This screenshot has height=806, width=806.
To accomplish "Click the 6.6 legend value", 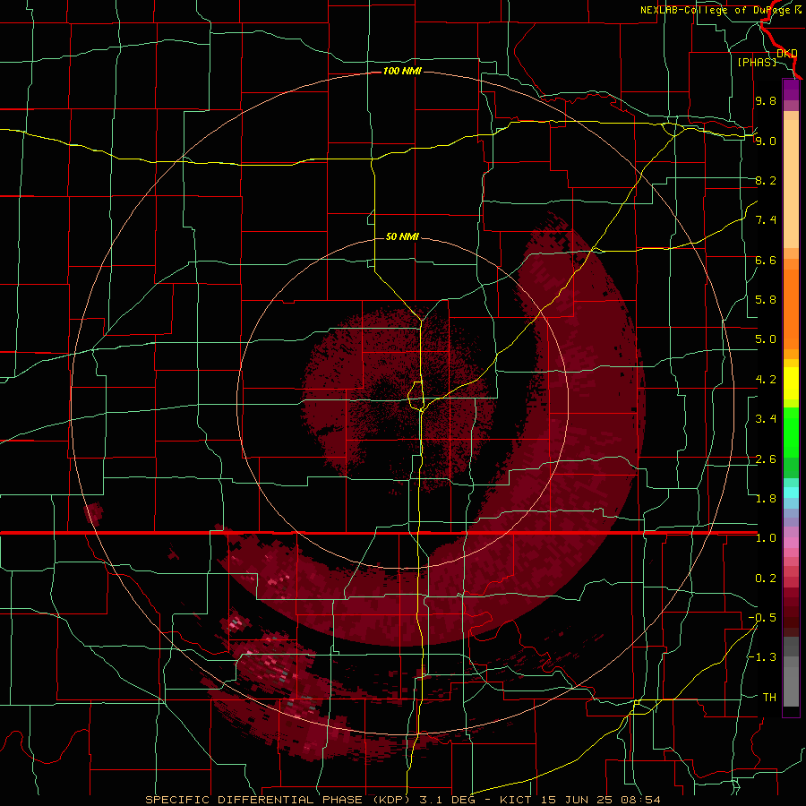I will coord(766,260).
